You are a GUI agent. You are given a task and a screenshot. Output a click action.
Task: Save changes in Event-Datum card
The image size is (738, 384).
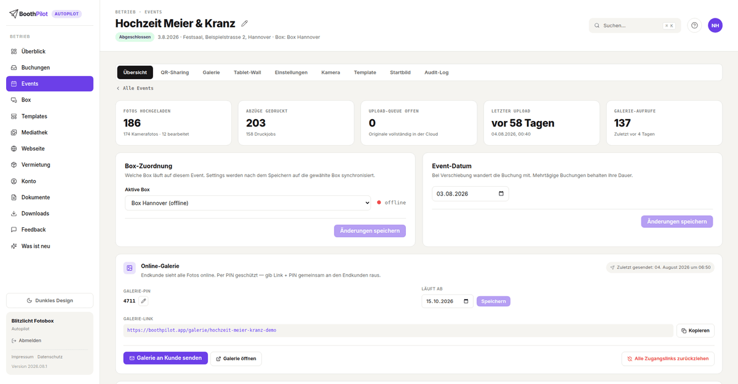[676, 221]
